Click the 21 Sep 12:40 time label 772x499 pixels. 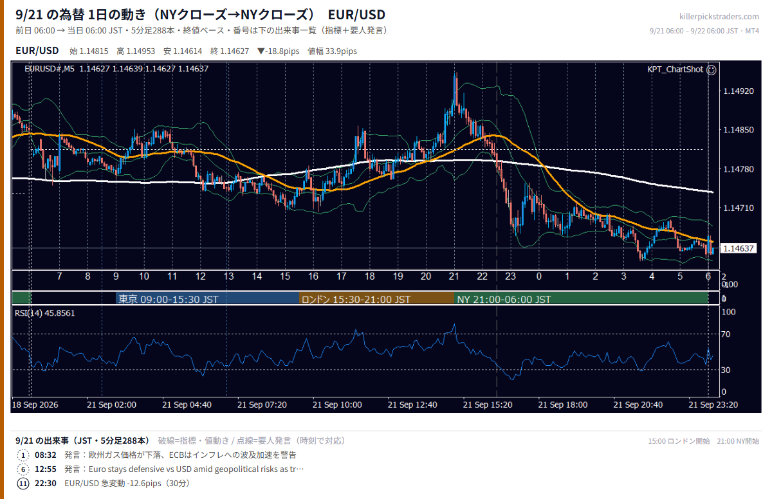(x=412, y=404)
